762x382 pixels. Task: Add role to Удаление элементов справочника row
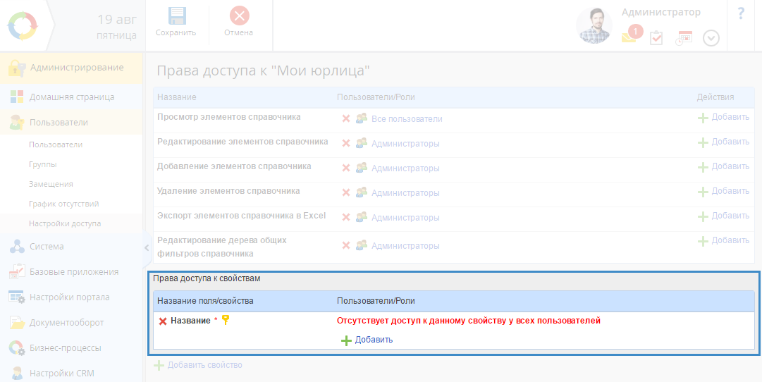pos(723,191)
